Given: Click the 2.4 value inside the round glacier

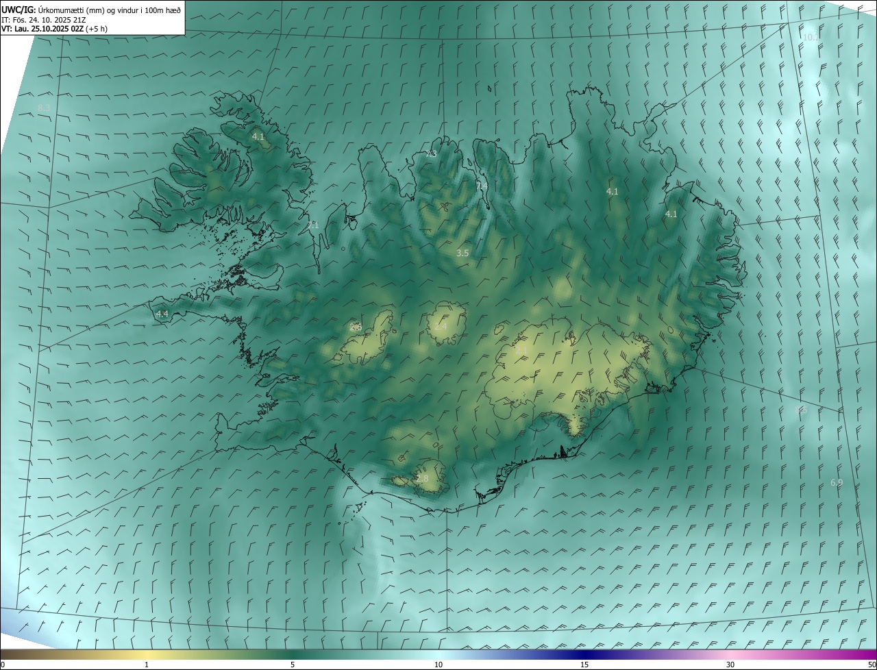Looking at the screenshot, I should point(441,327).
